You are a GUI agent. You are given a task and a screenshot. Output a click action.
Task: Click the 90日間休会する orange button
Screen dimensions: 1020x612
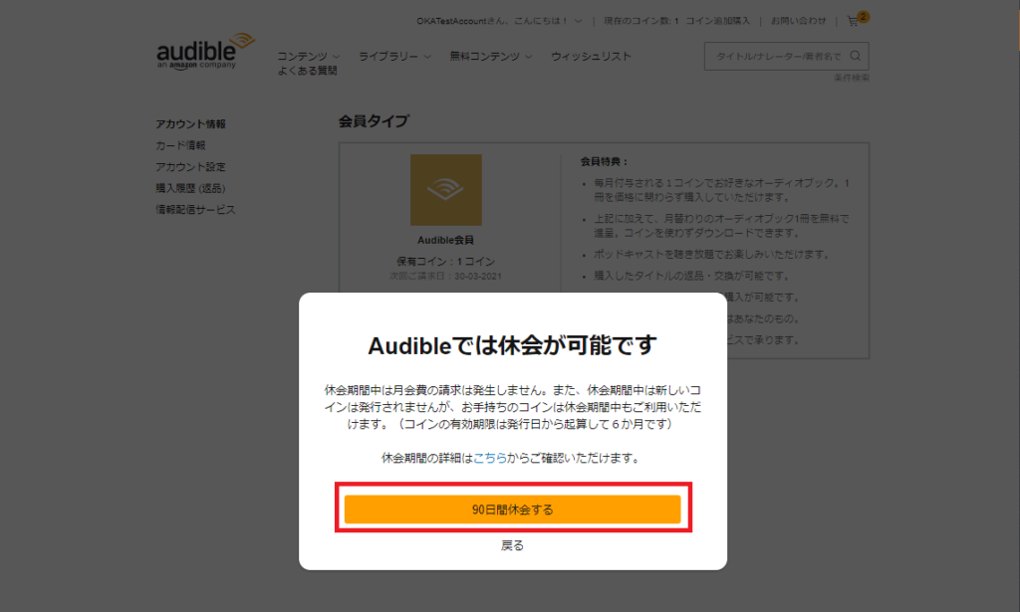pos(513,510)
